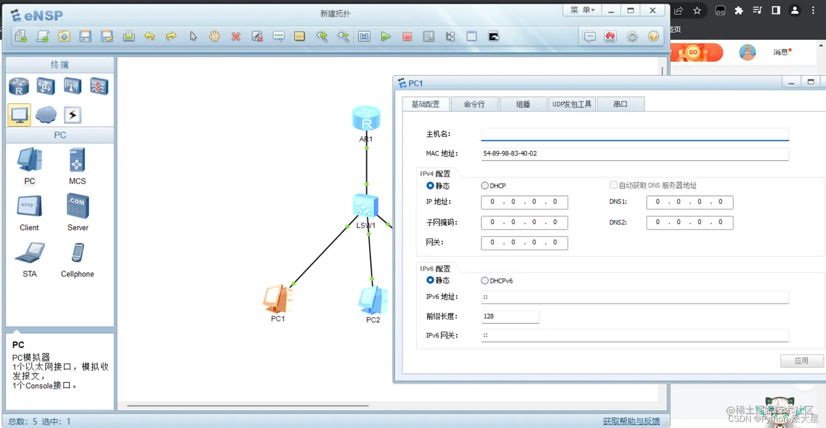
Task: Select the Router device category
Action: click(19, 86)
